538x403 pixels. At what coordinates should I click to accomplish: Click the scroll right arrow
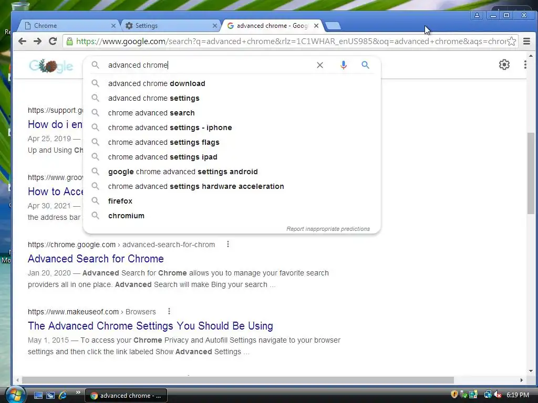tap(522, 380)
